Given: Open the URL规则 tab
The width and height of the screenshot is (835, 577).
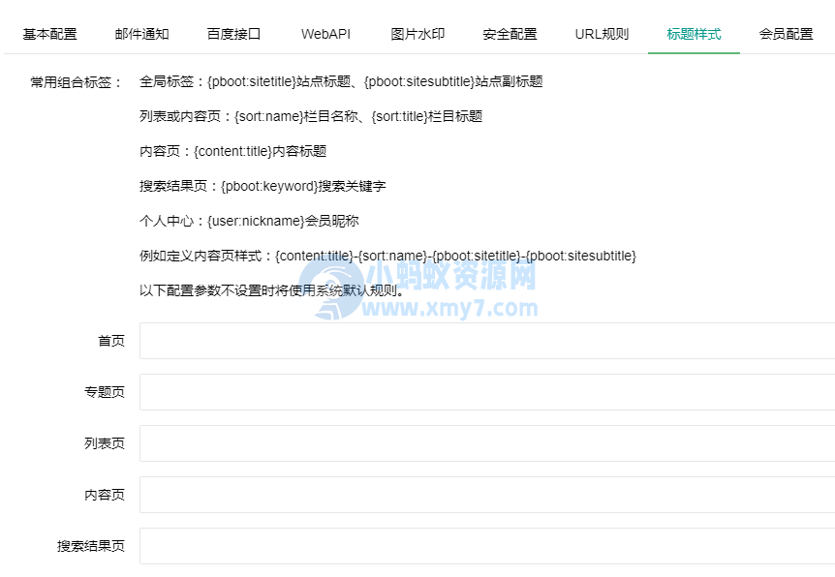Looking at the screenshot, I should (x=602, y=34).
